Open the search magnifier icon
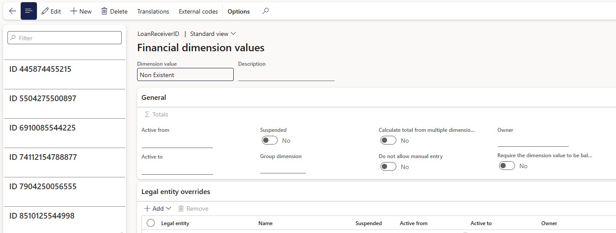This screenshot has height=233, width=616. pyautogui.click(x=265, y=11)
